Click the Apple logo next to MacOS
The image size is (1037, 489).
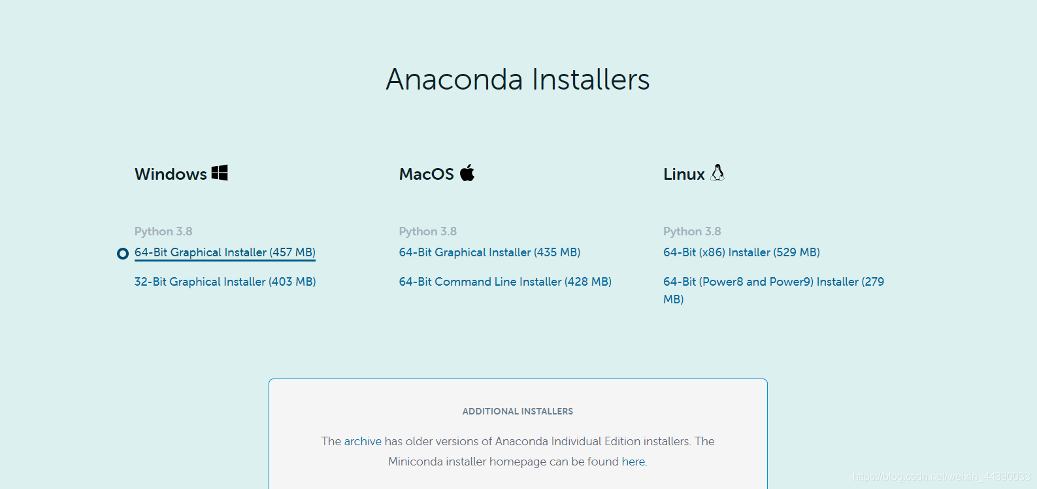click(x=467, y=173)
